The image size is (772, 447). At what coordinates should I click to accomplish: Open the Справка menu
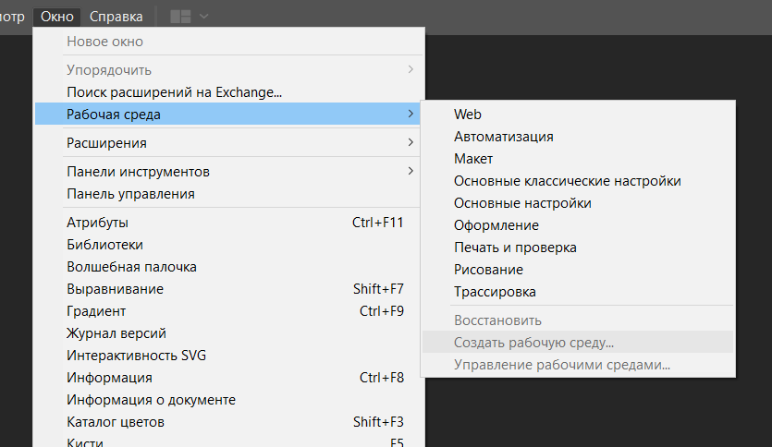point(116,17)
